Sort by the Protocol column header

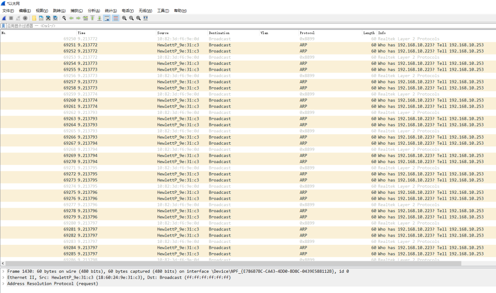pyautogui.click(x=330, y=33)
